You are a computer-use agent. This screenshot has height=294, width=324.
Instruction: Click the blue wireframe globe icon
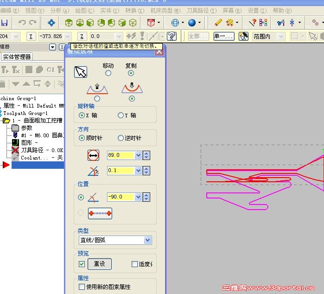click(175, 23)
